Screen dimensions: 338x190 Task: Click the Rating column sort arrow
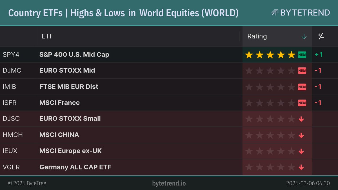tap(304, 36)
